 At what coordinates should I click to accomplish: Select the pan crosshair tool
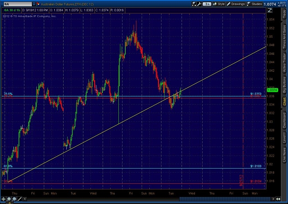point(4,199)
